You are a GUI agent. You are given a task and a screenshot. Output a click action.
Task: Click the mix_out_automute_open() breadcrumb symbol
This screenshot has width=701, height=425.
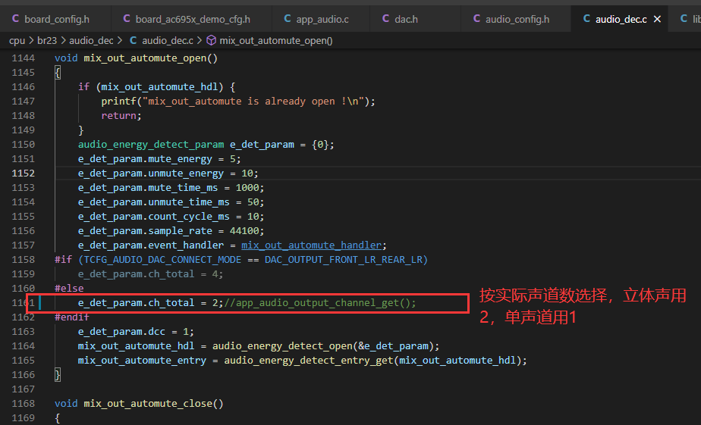coord(276,41)
